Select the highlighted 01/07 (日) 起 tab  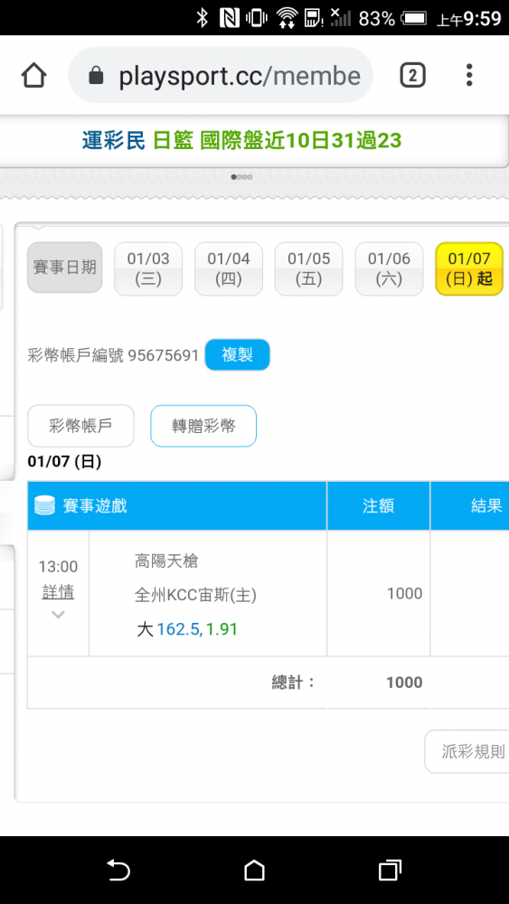point(469,268)
